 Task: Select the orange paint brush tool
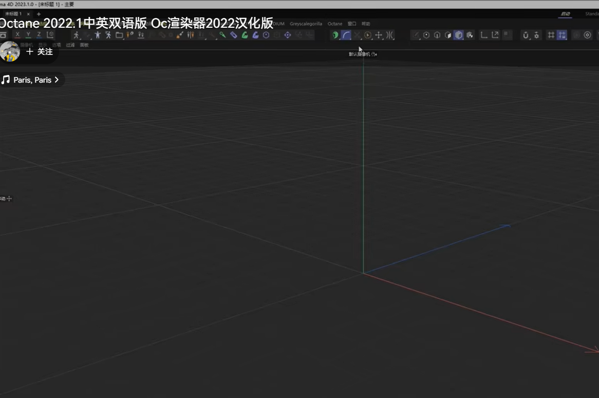[180, 35]
